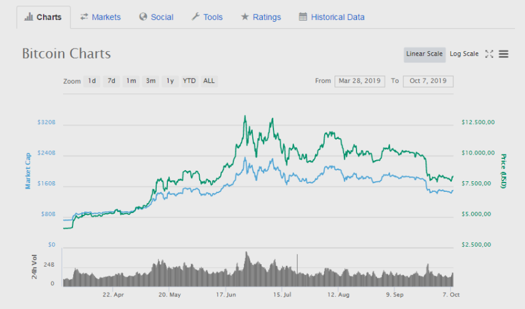The height and width of the screenshot is (309, 525).
Task: Set zoom to 1y
Action: coord(170,81)
